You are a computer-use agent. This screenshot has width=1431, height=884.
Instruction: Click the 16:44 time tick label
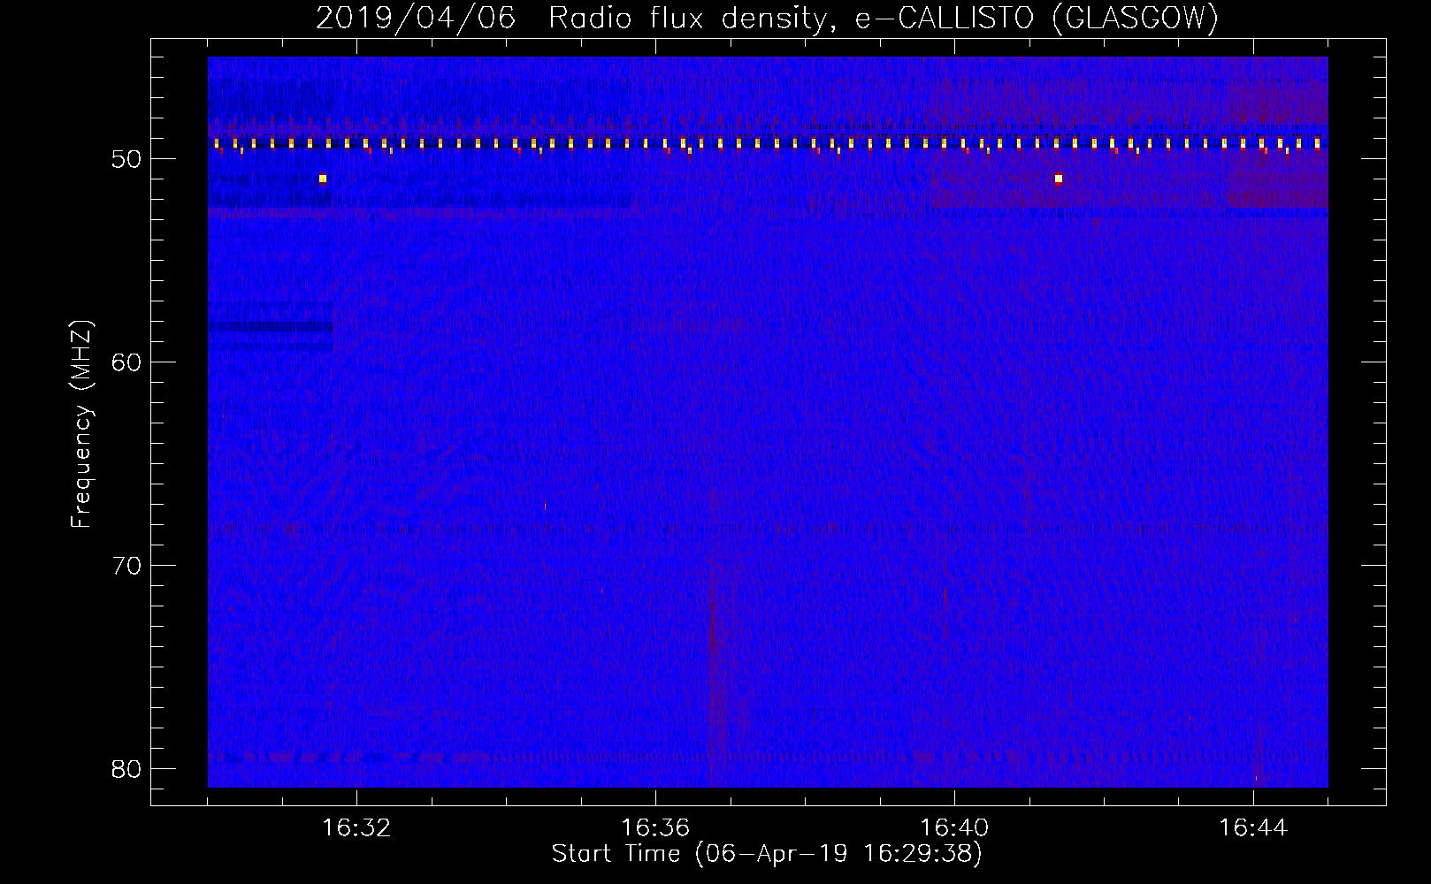point(1253,828)
